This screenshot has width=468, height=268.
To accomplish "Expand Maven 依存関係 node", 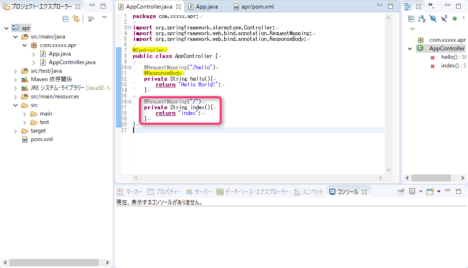I will (x=16, y=80).
